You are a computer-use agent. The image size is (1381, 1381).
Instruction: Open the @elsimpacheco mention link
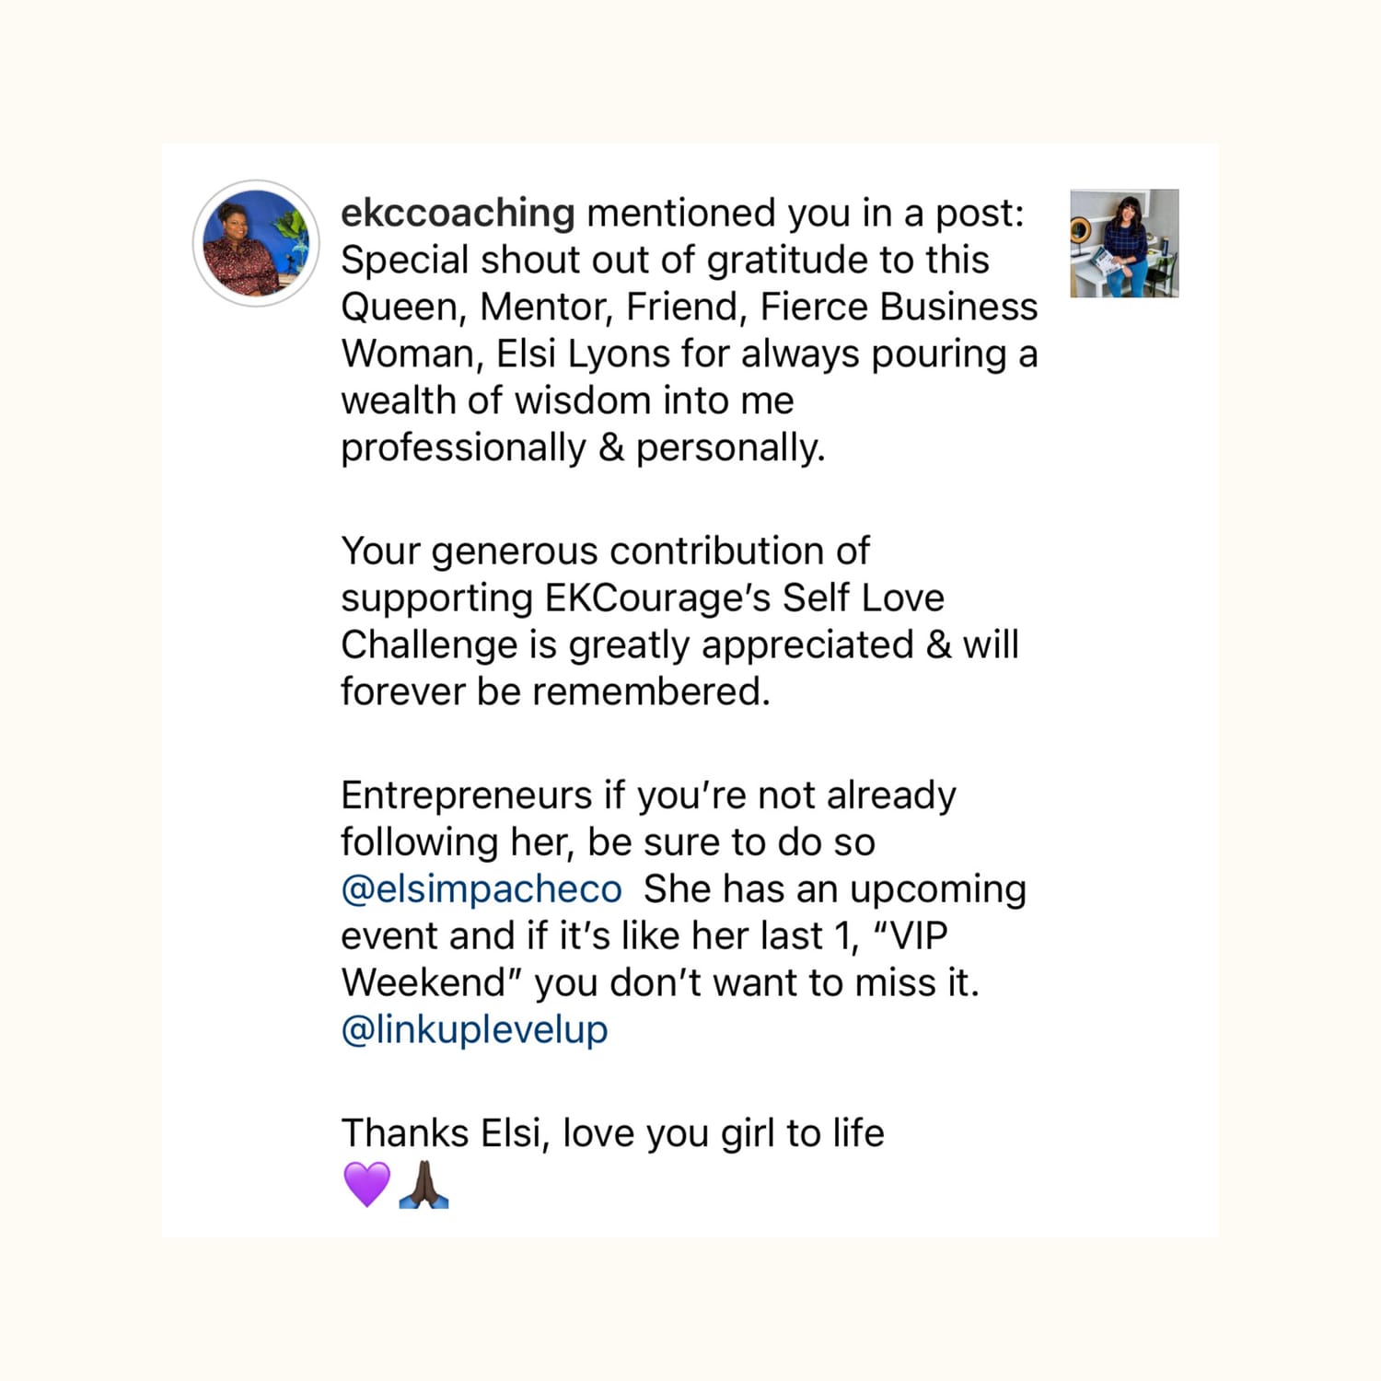pyautogui.click(x=482, y=889)
